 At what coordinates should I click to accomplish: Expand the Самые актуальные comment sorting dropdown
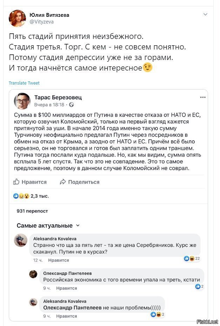click(48, 226)
